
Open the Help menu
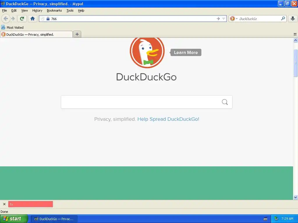click(81, 11)
